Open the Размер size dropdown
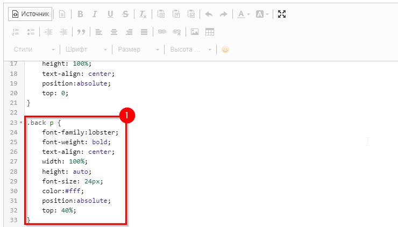 pos(137,49)
